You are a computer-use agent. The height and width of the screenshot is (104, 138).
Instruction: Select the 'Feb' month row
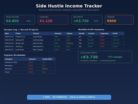[x=101, y=40]
